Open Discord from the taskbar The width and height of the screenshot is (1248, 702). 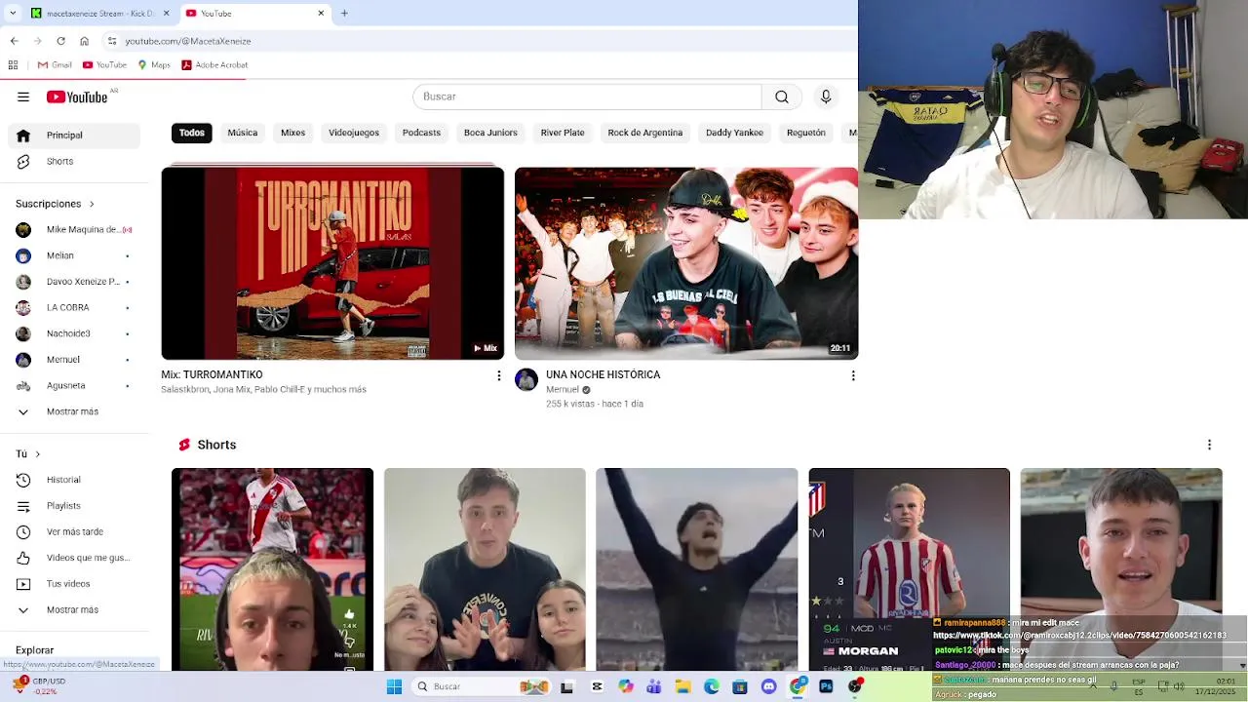(769, 686)
